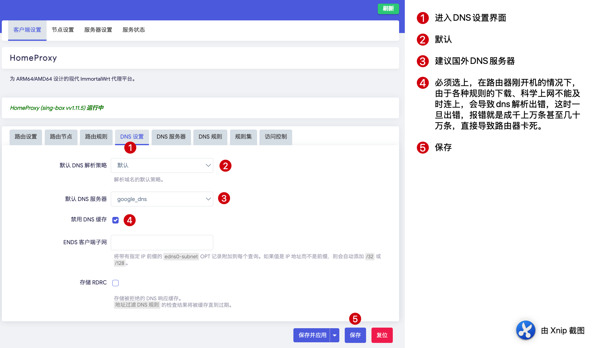Click the /128 code label
Image resolution: width=597 pixels, height=348 pixels.
(120, 263)
